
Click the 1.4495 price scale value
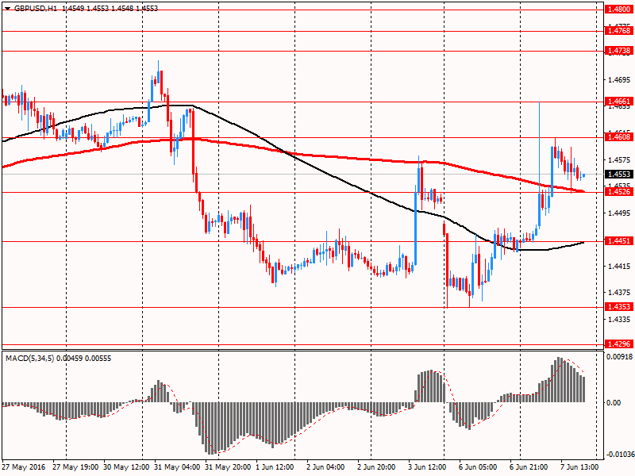(x=619, y=213)
